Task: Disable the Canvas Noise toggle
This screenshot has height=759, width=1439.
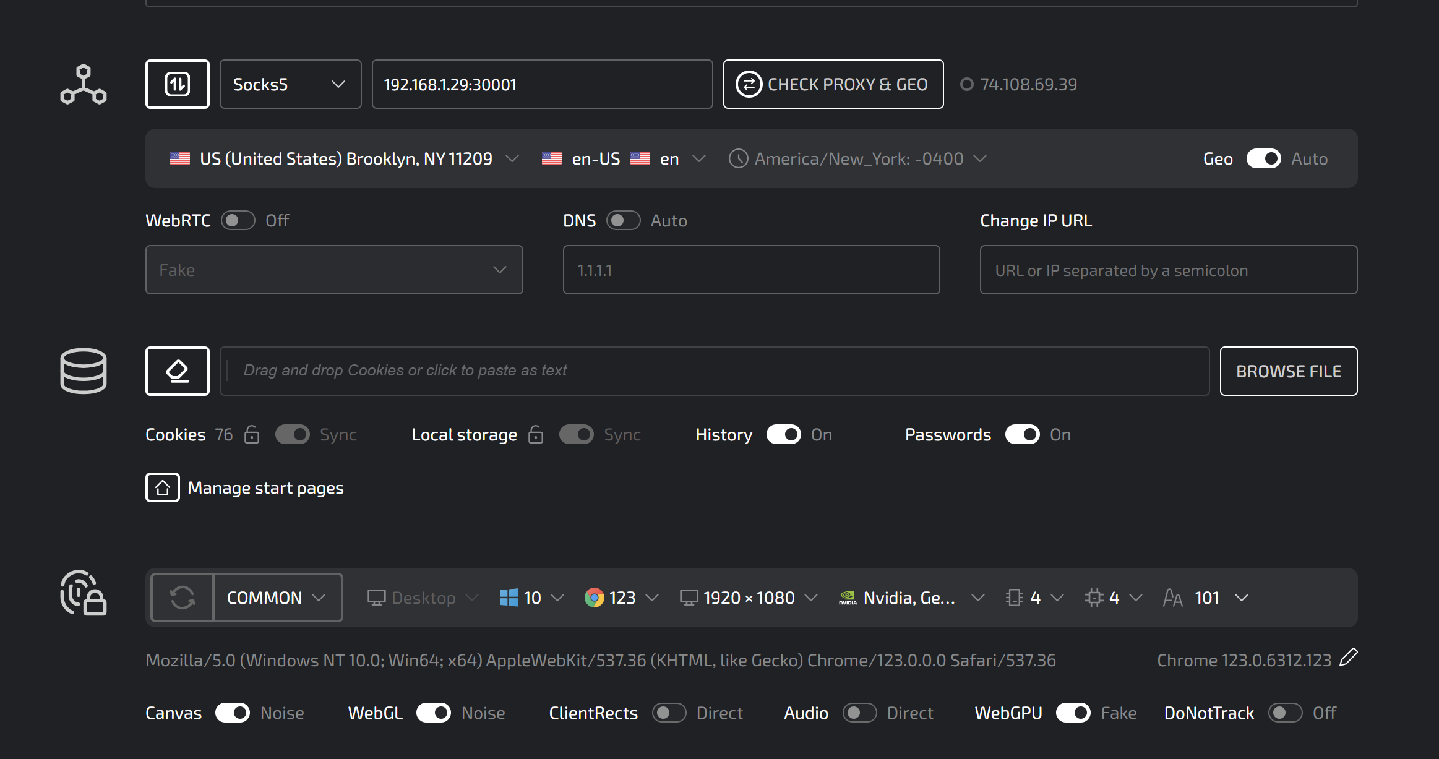Action: [x=233, y=713]
